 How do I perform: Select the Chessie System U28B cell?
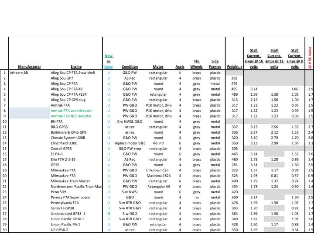pyautogui.click(x=68, y=138)
